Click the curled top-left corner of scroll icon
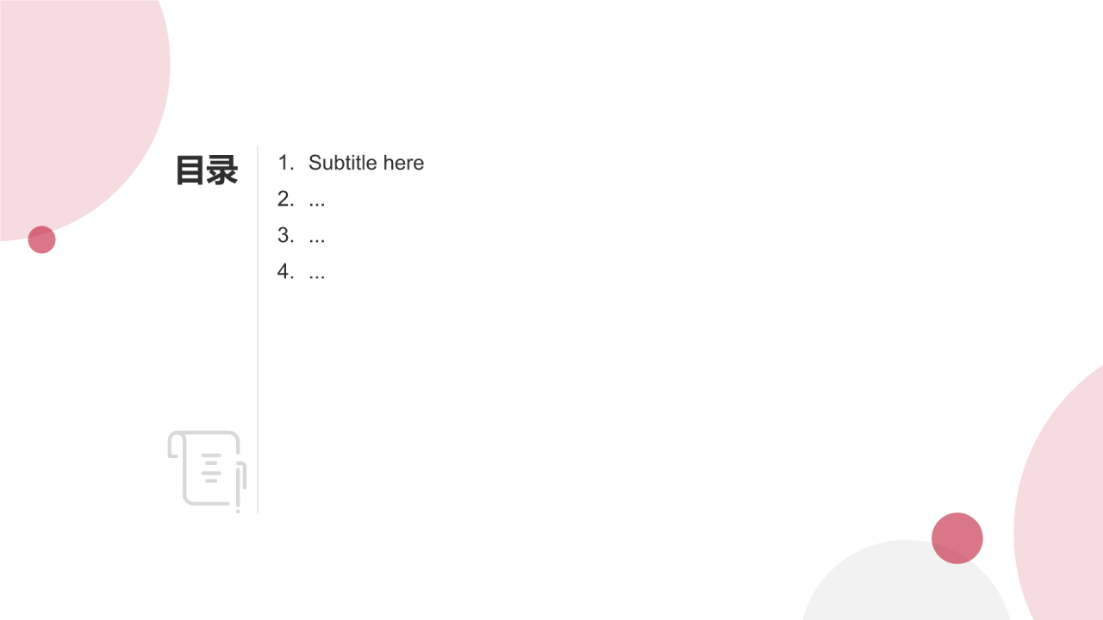1103x620 pixels. [x=176, y=444]
